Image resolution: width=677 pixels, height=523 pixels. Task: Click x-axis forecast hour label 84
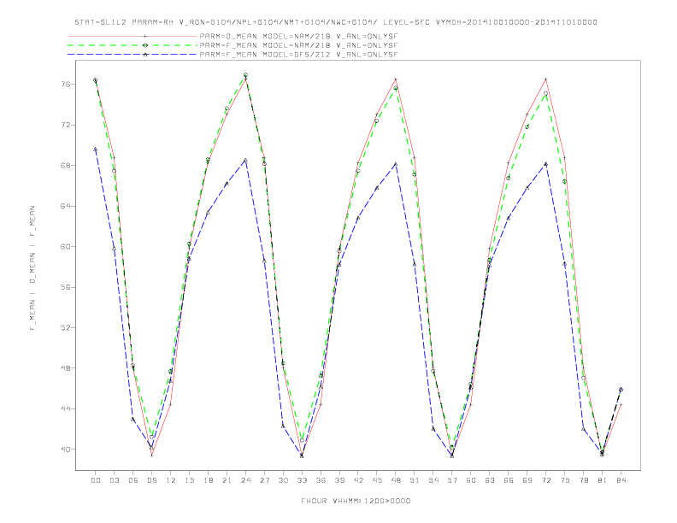coord(621,480)
